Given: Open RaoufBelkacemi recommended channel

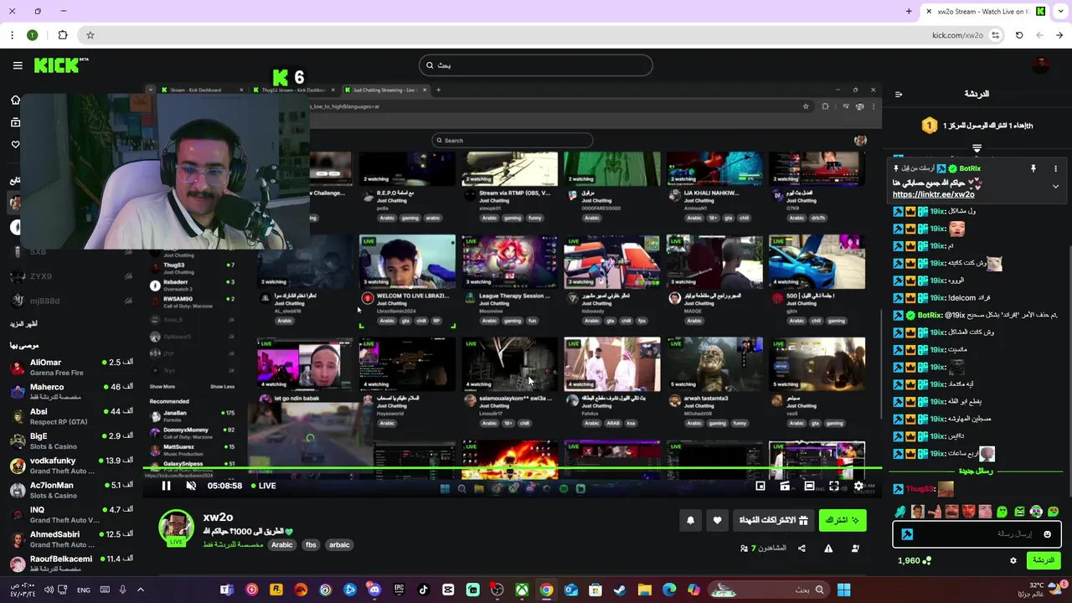Looking at the screenshot, I should pyautogui.click(x=71, y=563).
